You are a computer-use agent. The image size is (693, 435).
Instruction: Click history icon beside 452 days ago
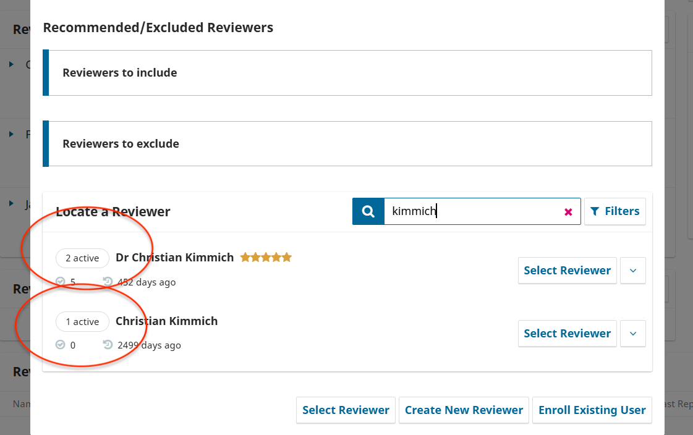pyautogui.click(x=108, y=282)
